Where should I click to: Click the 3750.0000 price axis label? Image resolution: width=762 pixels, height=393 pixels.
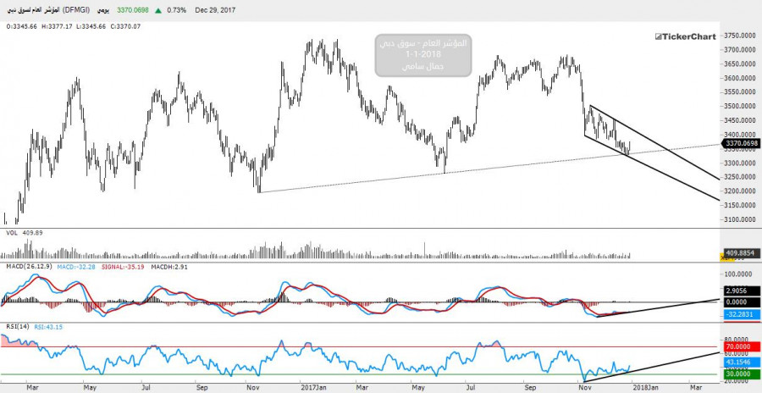coord(740,36)
